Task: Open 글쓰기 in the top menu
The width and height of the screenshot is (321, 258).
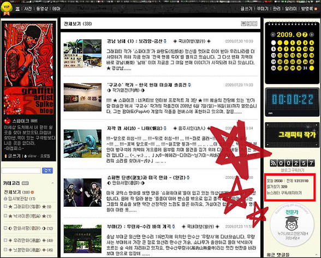Action: point(247,9)
